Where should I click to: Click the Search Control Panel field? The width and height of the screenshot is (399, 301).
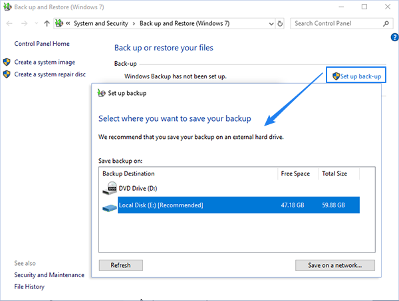[x=342, y=23]
